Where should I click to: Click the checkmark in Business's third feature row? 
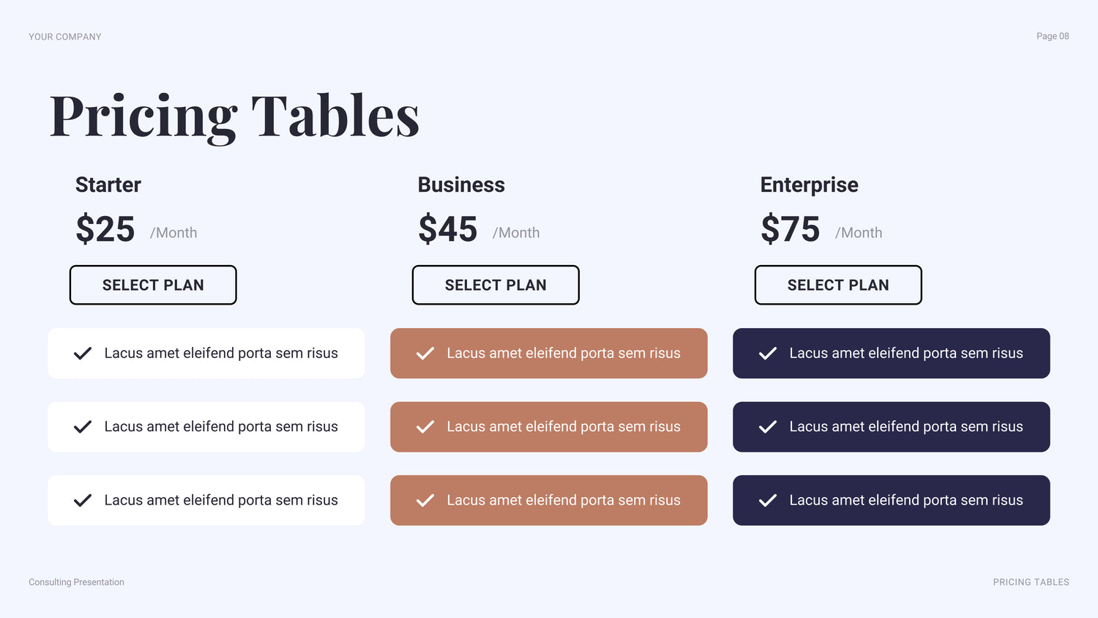425,501
